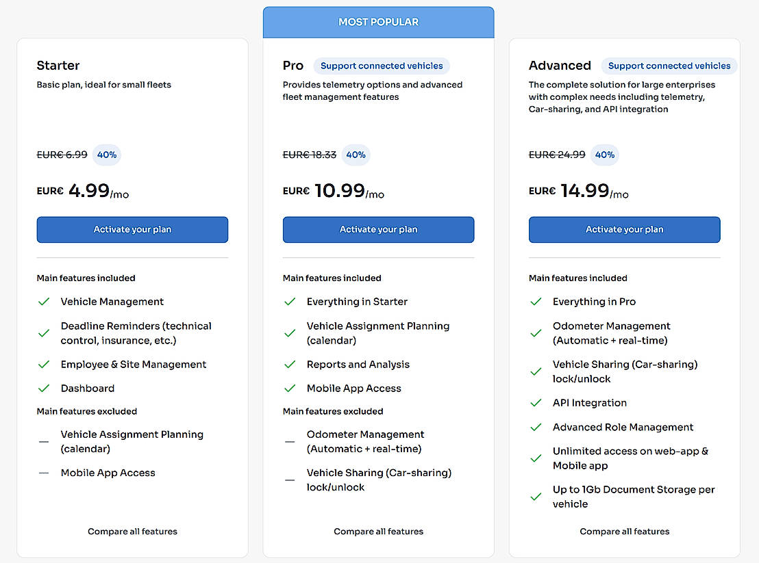Activate the Starter plan
This screenshot has width=759, height=563.
click(x=132, y=230)
